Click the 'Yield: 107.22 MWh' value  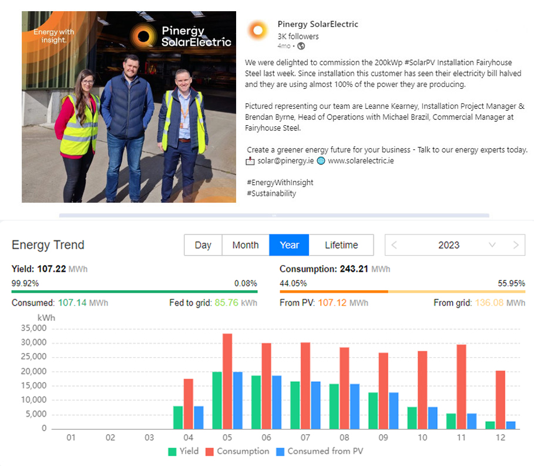tap(49, 269)
